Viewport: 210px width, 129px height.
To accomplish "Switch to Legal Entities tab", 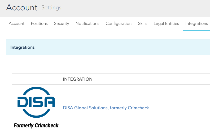I will 166,24.
